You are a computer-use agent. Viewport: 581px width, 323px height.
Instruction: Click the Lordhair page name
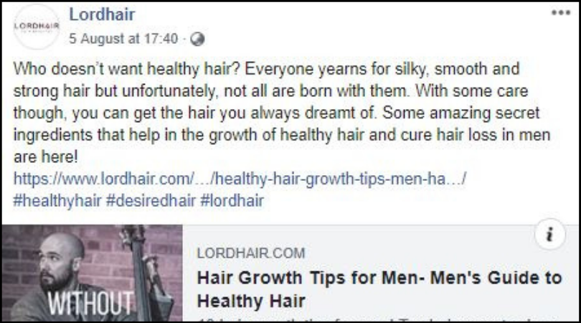pos(102,15)
